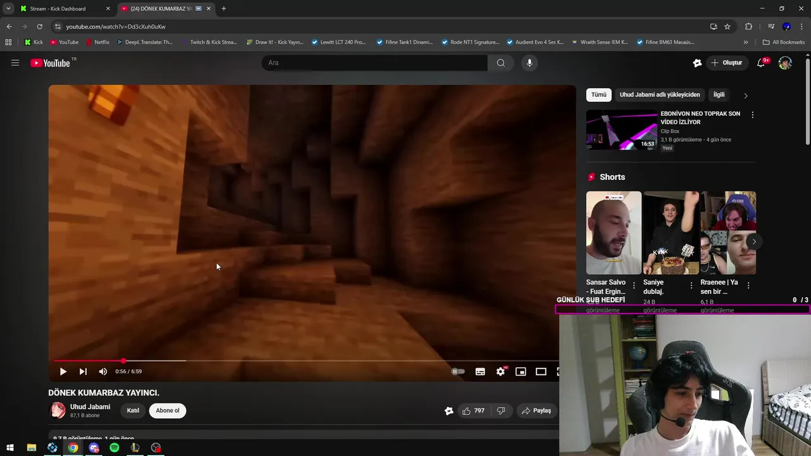
Task: Like the video with 797 likes
Action: click(x=473, y=411)
